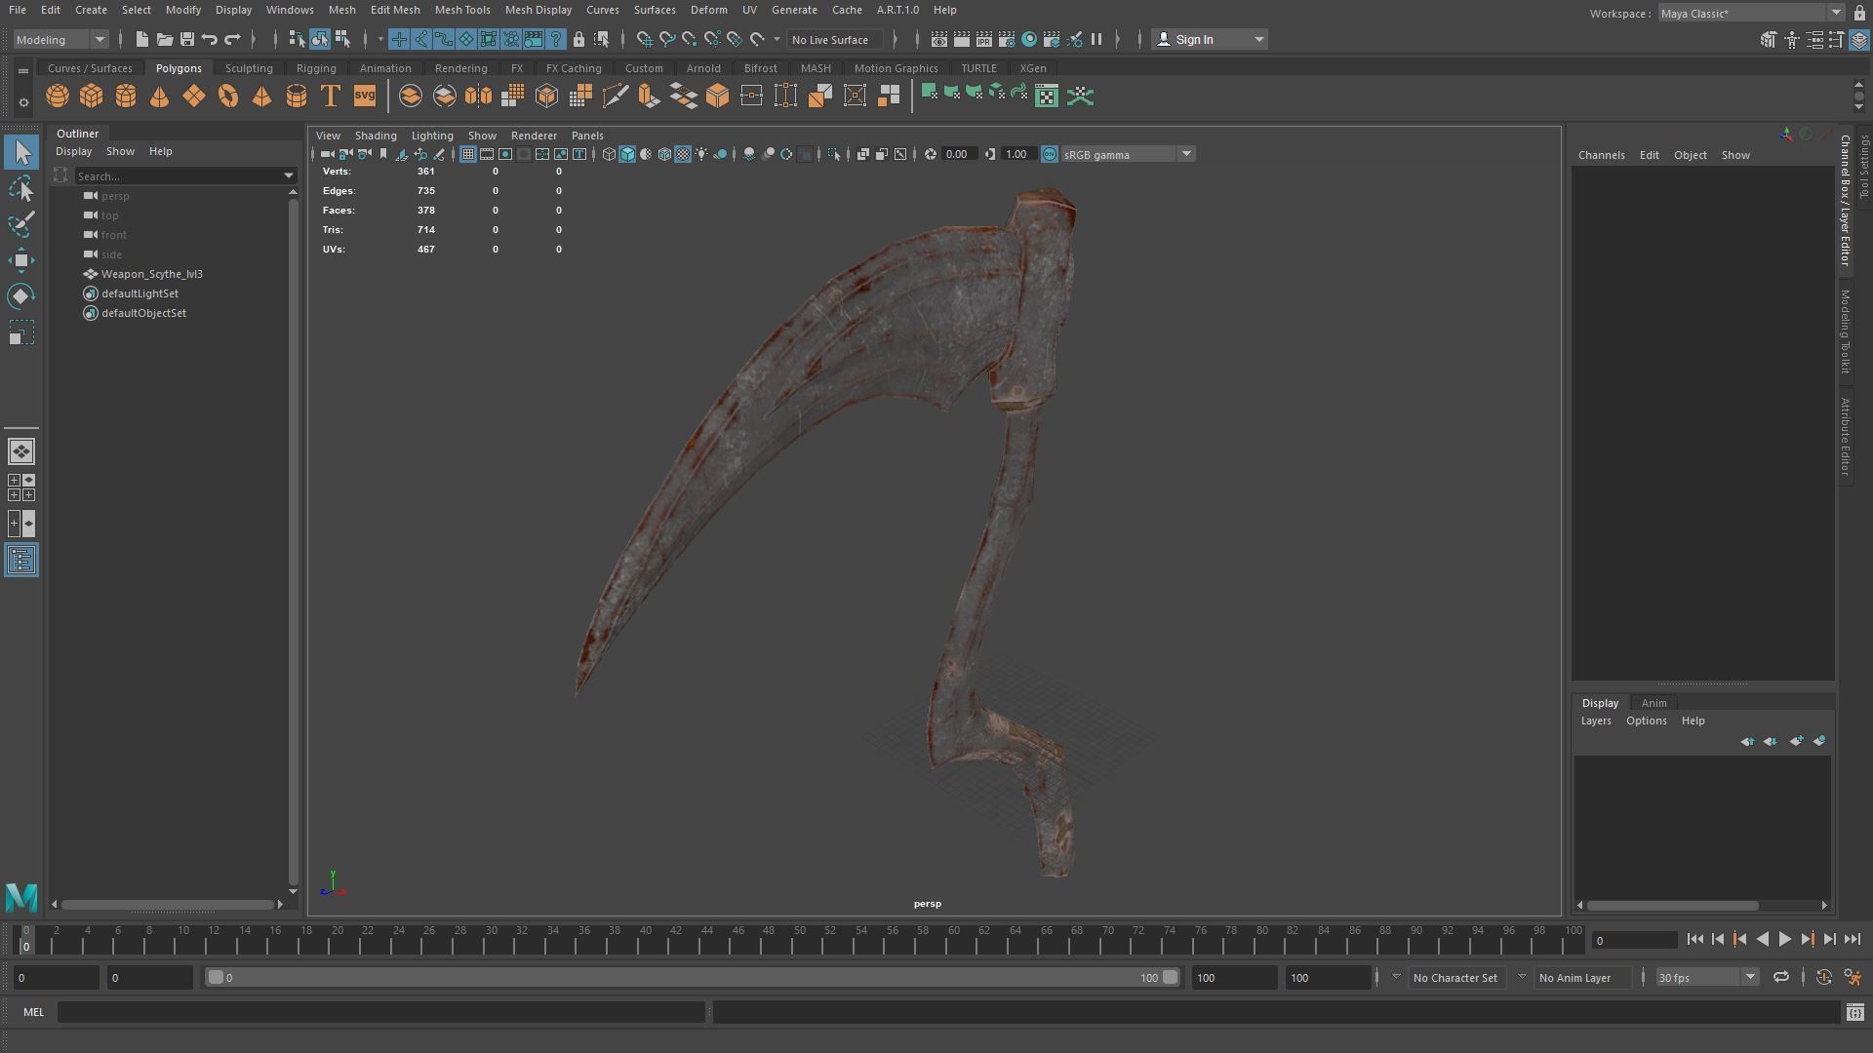Toggle the Outliner panel icon in sidebar
1873x1053 pixels.
21,560
